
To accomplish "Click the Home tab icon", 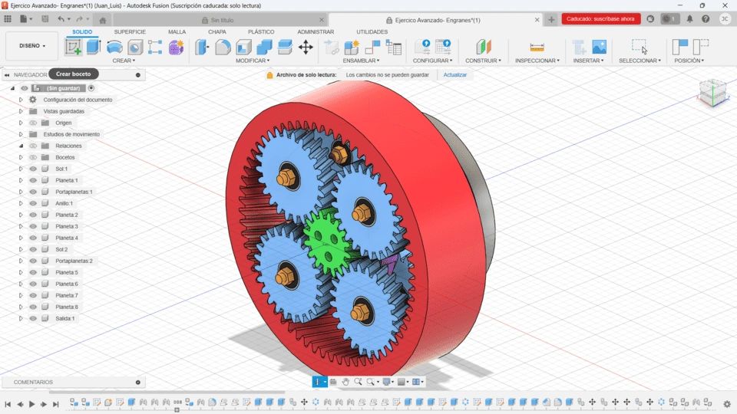I will click(103, 20).
